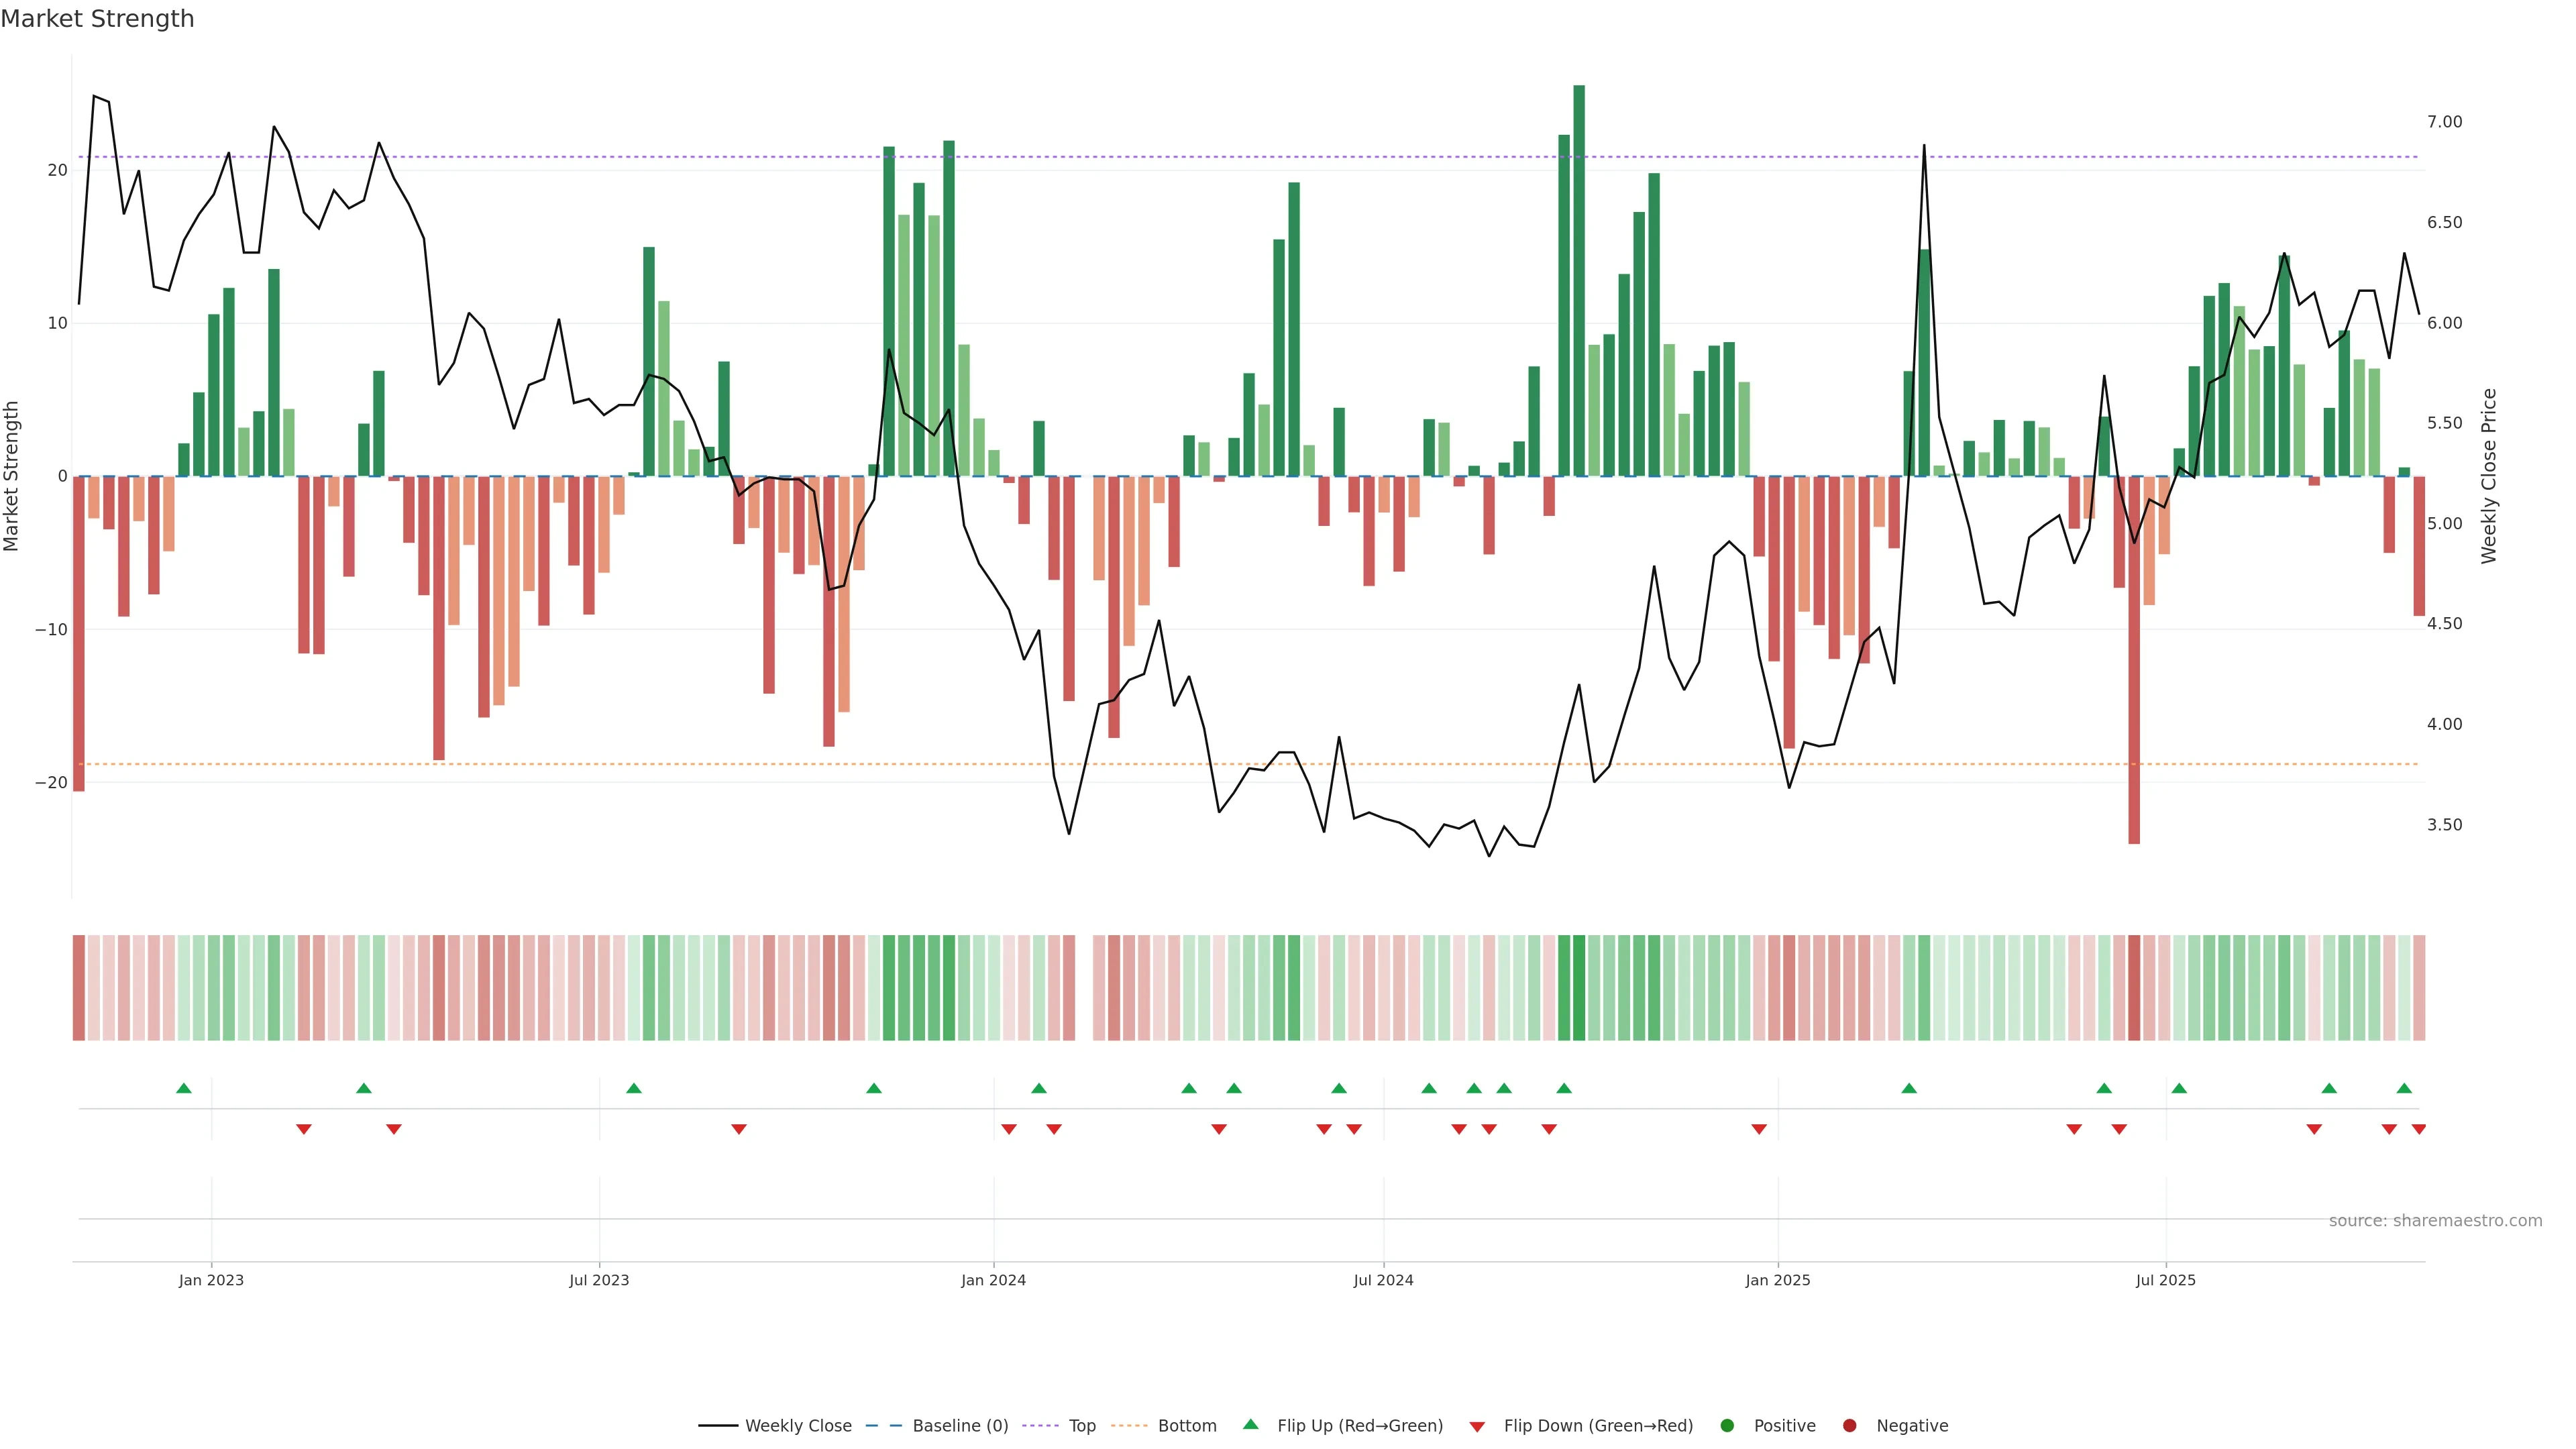Click the Jan 2024 x-axis label
Viewport: 2576px width, 1449px height.
tap(993, 1280)
